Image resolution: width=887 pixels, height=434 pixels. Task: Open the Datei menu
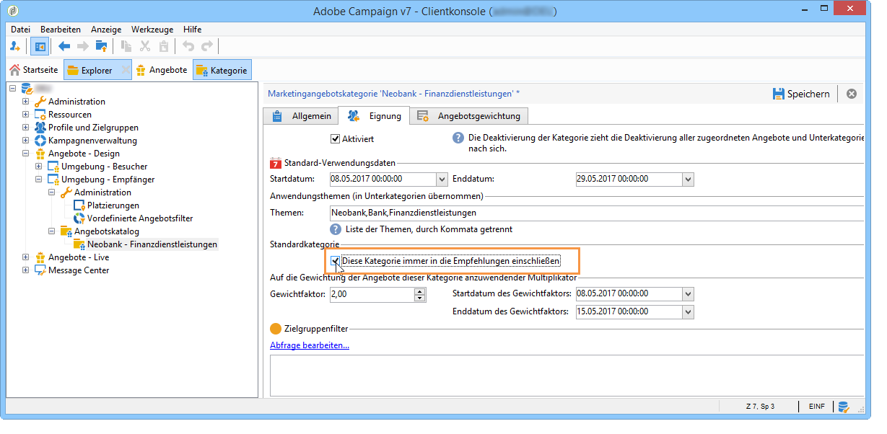pyautogui.click(x=21, y=30)
